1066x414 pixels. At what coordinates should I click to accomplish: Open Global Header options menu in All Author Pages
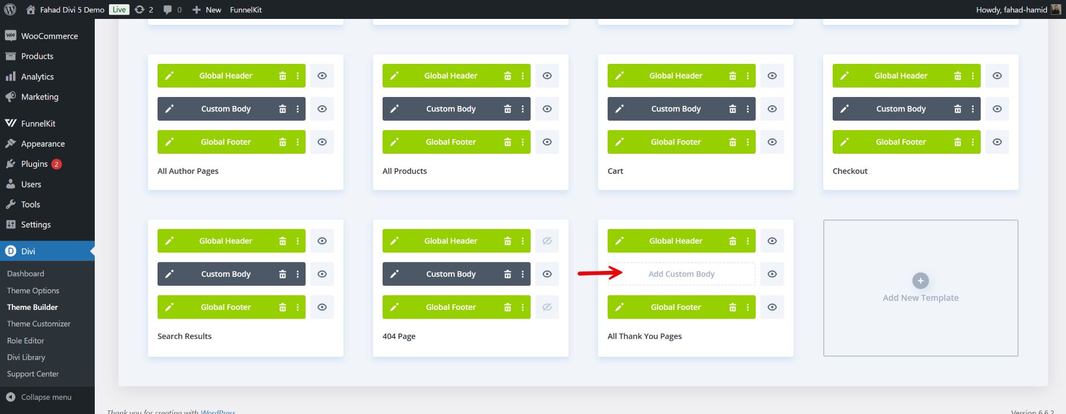297,76
